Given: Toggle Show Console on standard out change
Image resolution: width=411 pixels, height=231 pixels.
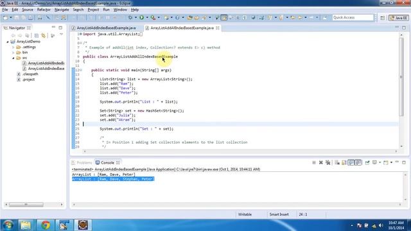Looking at the screenshot, I should point(351,162).
